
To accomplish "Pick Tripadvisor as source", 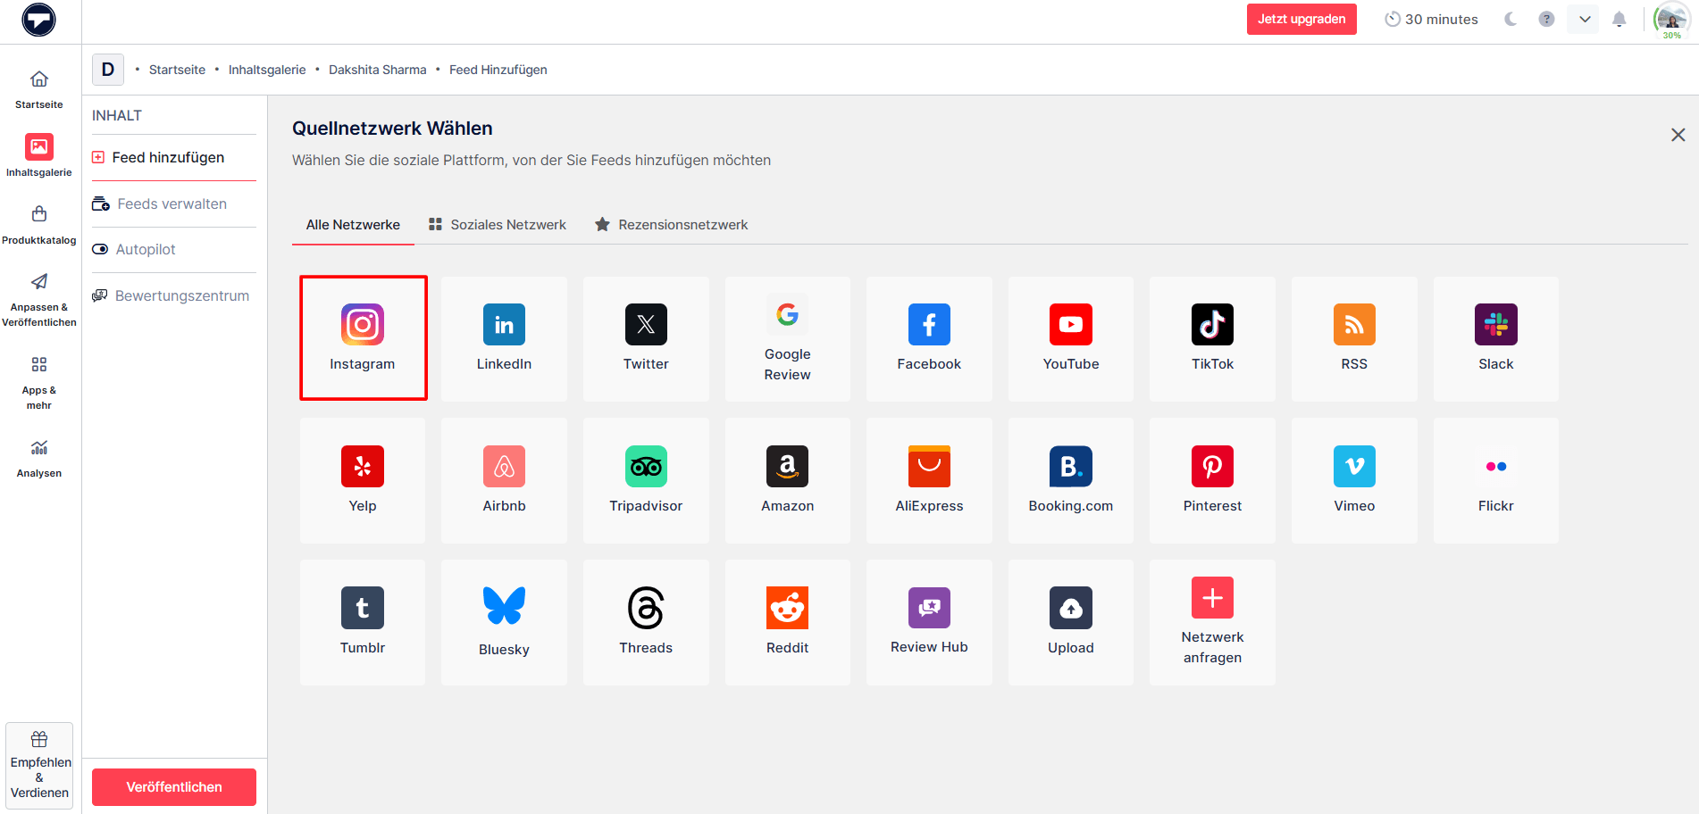I will pos(646,480).
